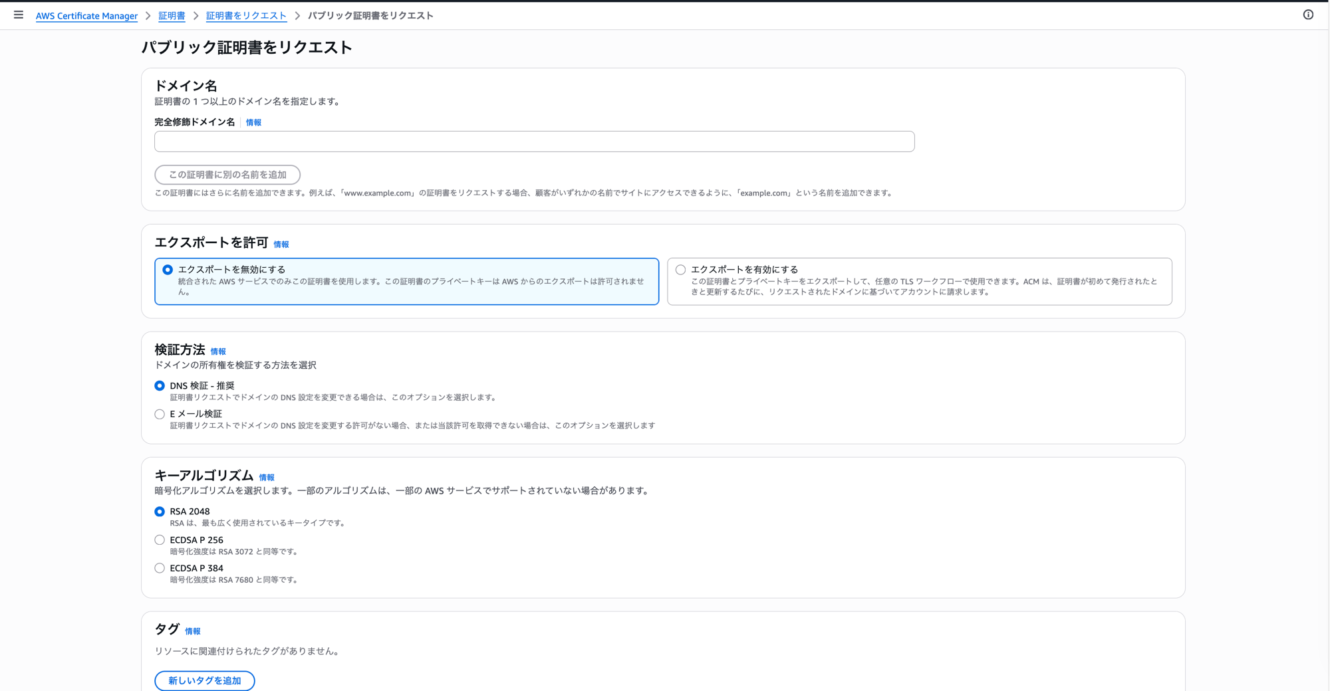The width and height of the screenshot is (1330, 691).
Task: Choose DNS 検証 - 推奨 radio button
Action: click(x=160, y=386)
